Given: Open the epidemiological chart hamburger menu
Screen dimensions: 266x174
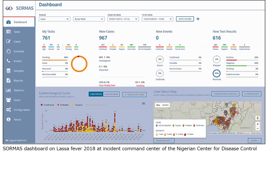Looking at the screenshot, I should [144, 103].
